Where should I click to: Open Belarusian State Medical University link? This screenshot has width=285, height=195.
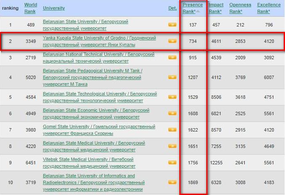point(94,146)
